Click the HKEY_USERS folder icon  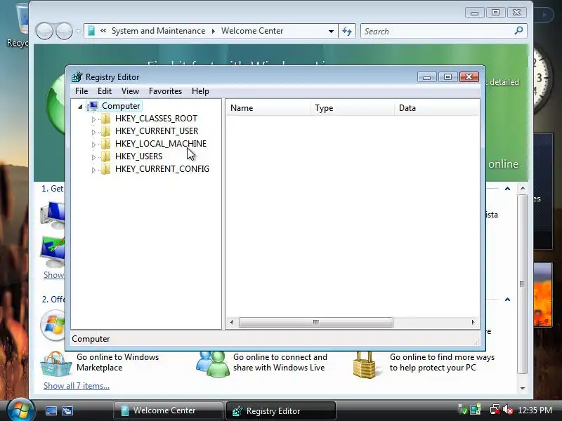tap(106, 156)
